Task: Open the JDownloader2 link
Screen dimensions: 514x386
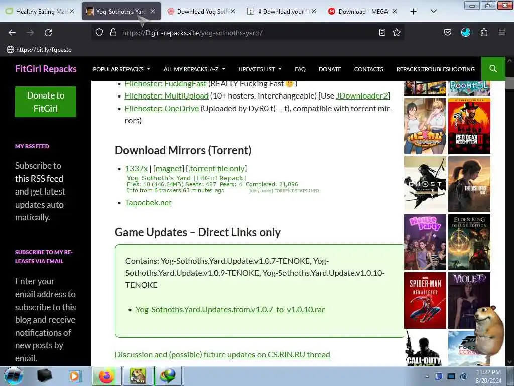Action: click(362, 95)
